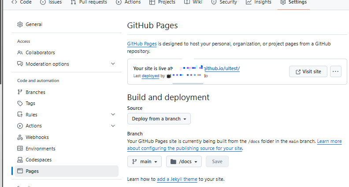Go to the Security tab

(224, 2)
